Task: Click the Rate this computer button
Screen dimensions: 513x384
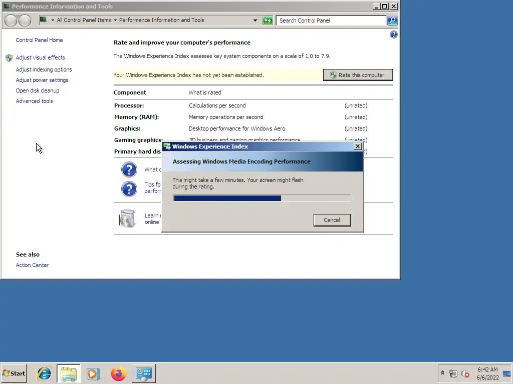Action: click(358, 75)
